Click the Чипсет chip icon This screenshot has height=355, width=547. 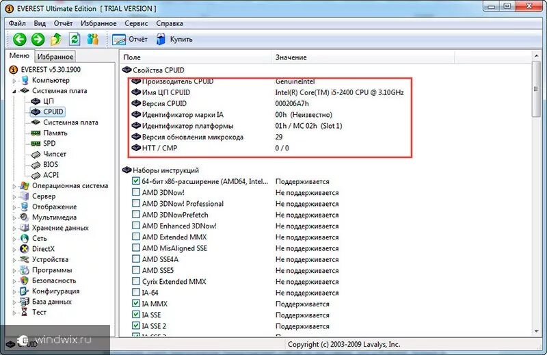[36, 154]
